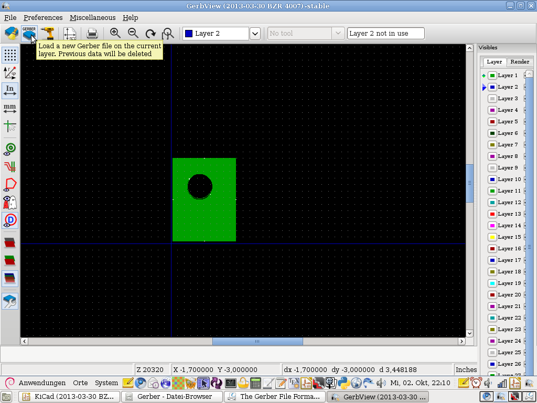Zoom out with the magnifier minus icon

click(x=133, y=33)
